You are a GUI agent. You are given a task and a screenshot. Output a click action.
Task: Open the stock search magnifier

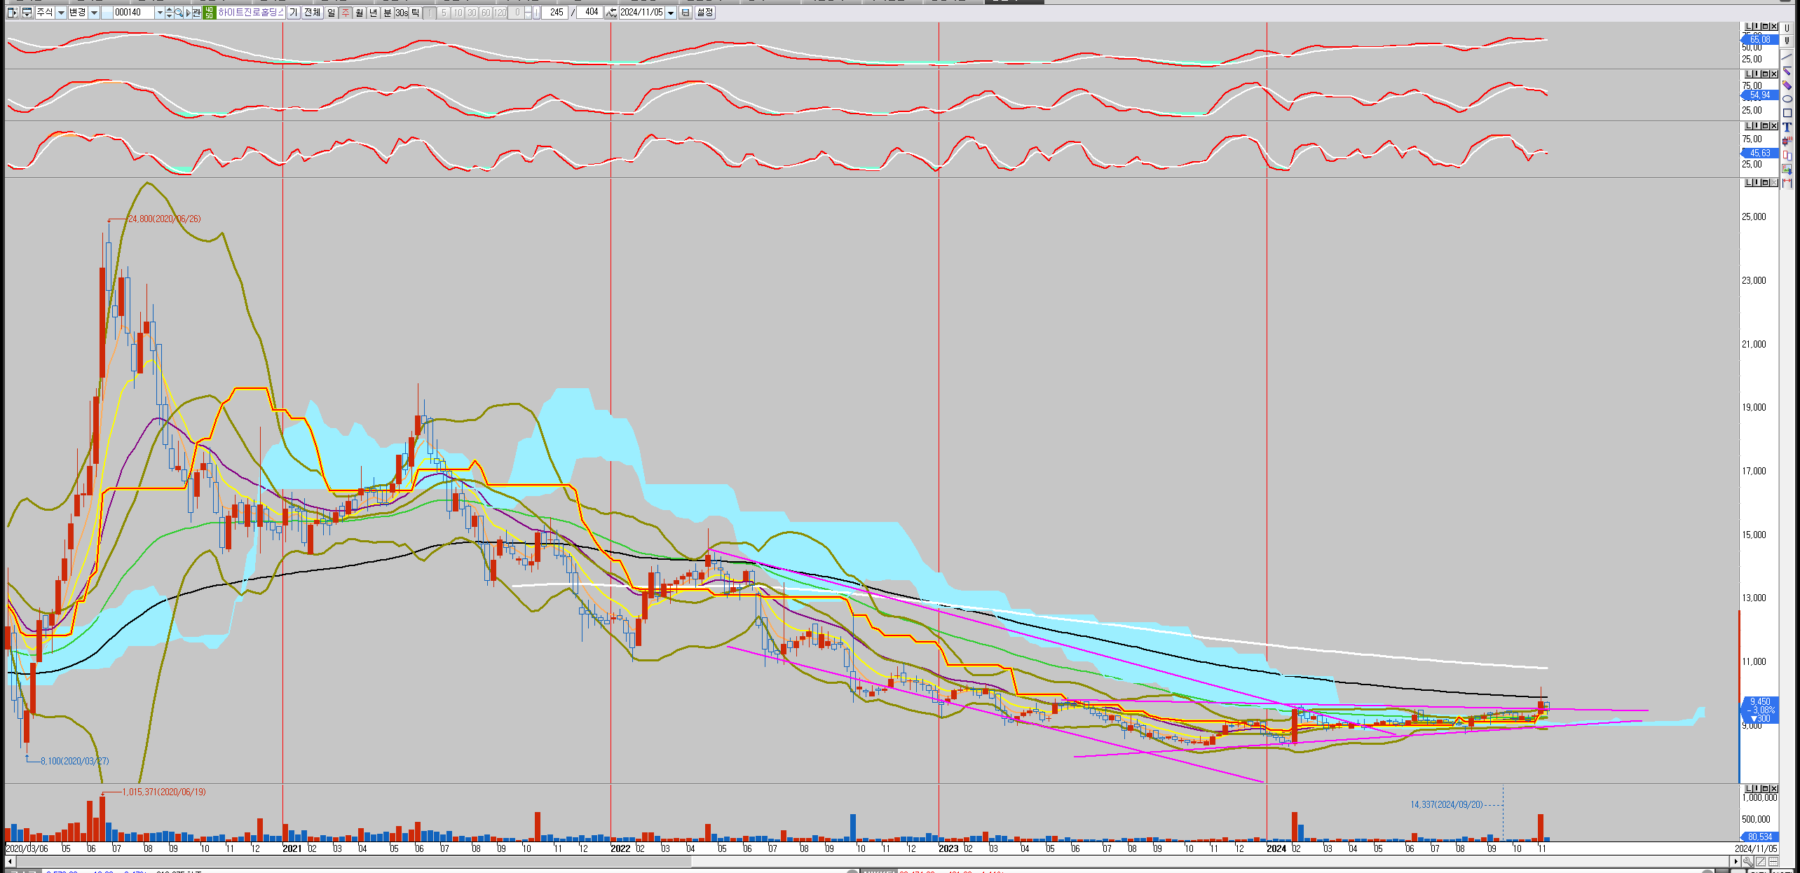[179, 13]
